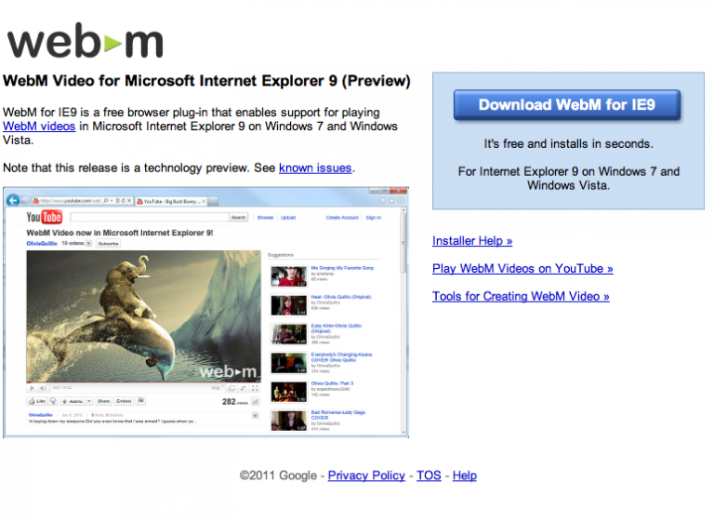Click the Bad Romance Lady Gaga cover thumbnail
The image size is (714, 523).
(289, 421)
